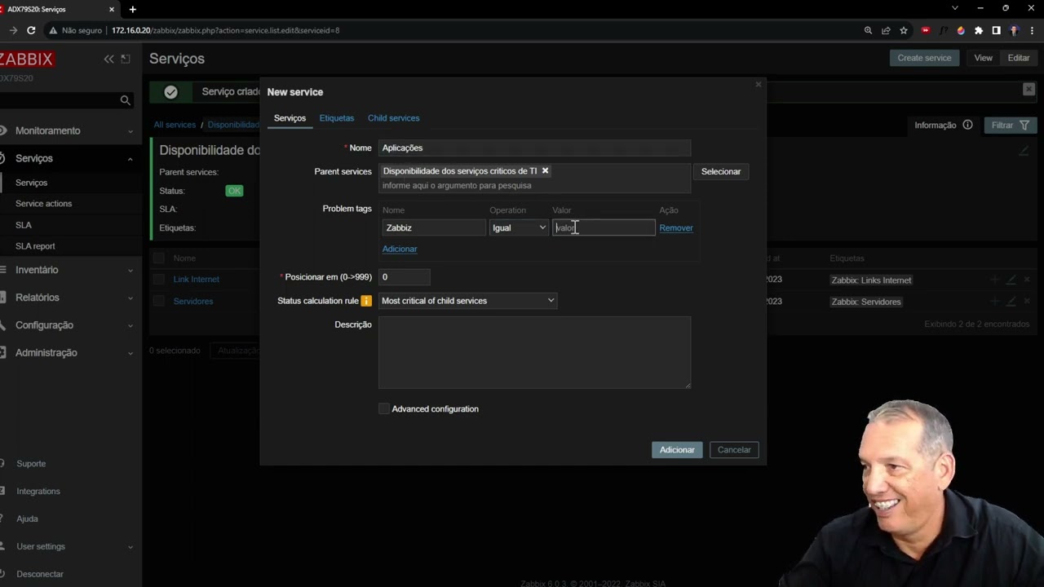The width and height of the screenshot is (1044, 587).
Task: Open the SLA submenu item
Action: pos(24,225)
